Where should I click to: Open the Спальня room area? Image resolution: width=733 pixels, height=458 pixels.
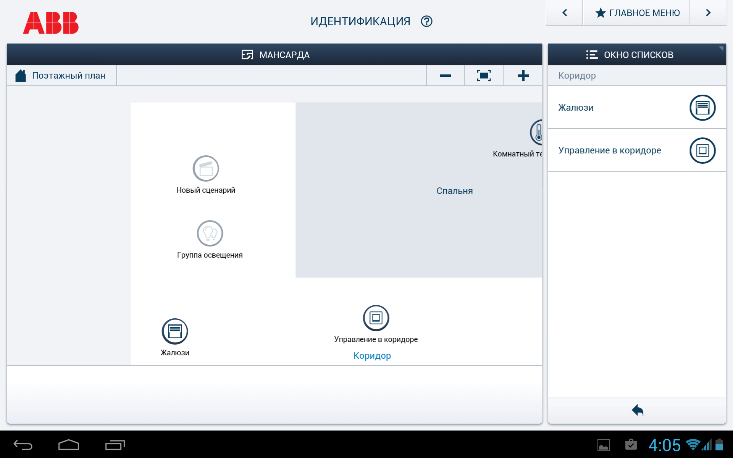click(x=454, y=191)
